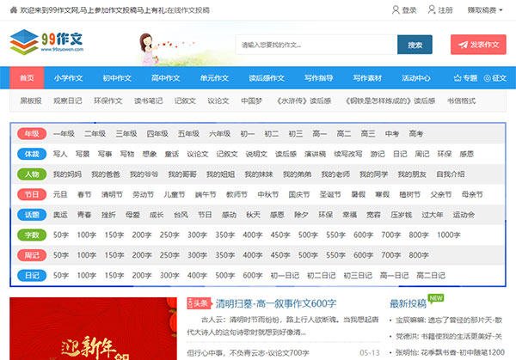Select the green 字数 category tag

(x=32, y=234)
